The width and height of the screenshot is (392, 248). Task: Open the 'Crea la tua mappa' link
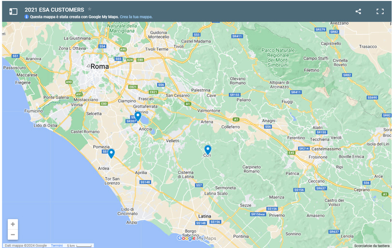pyautogui.click(x=136, y=17)
